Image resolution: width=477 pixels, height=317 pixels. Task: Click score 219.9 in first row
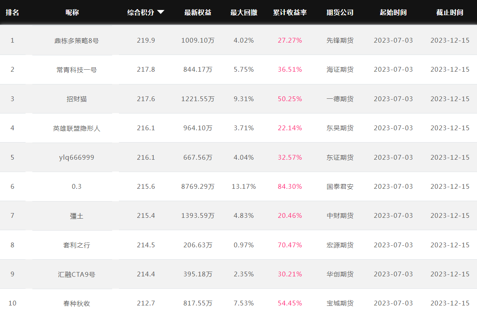[146, 40]
